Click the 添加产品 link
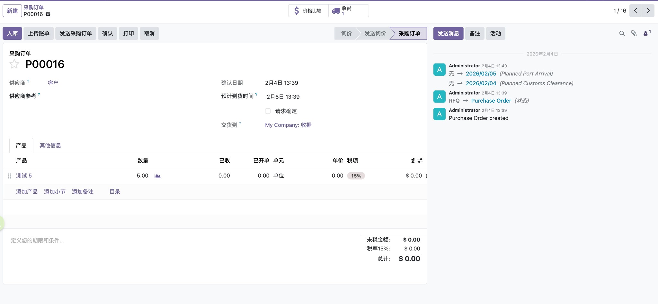 pos(27,192)
